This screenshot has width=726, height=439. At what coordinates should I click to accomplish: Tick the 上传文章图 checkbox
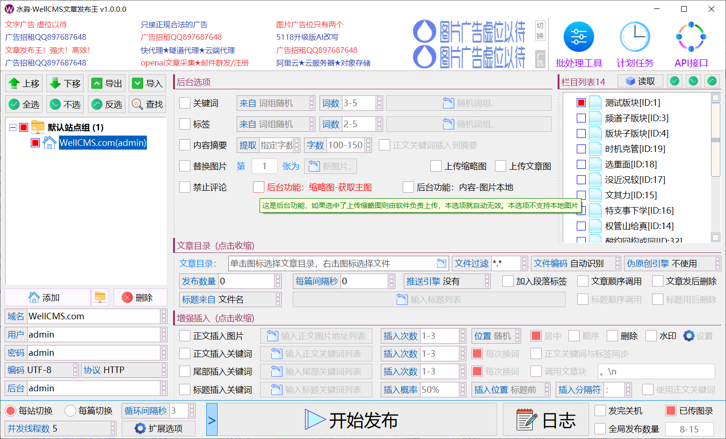[501, 166]
